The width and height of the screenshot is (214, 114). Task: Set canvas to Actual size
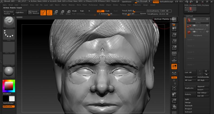pos(174,41)
